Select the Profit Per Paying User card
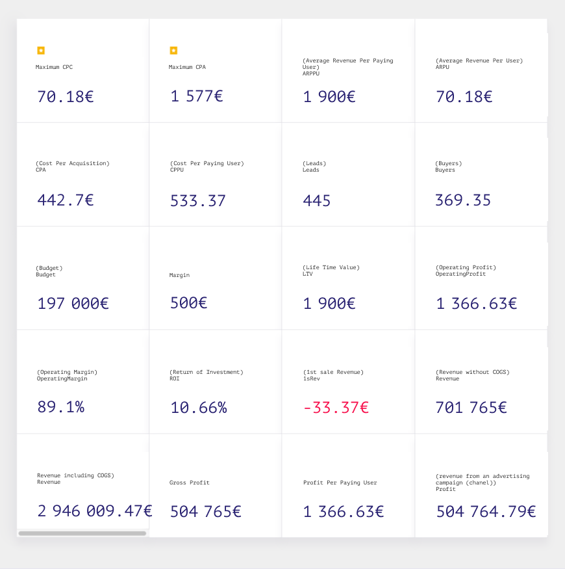This screenshot has height=569, width=565. pyautogui.click(x=348, y=486)
